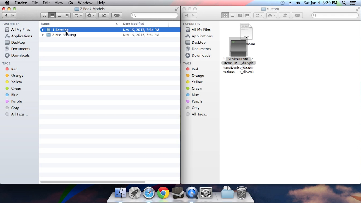Switch custom window to list view
This screenshot has height=203, width=361.
coord(232,15)
